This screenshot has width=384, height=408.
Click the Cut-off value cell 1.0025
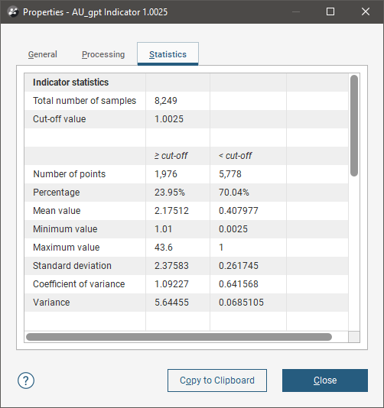pyautogui.click(x=178, y=119)
